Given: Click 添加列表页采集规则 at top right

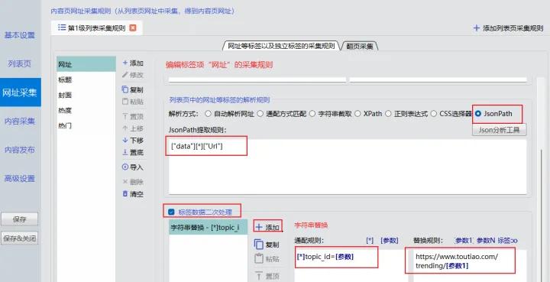Looking at the screenshot, I should [508, 28].
